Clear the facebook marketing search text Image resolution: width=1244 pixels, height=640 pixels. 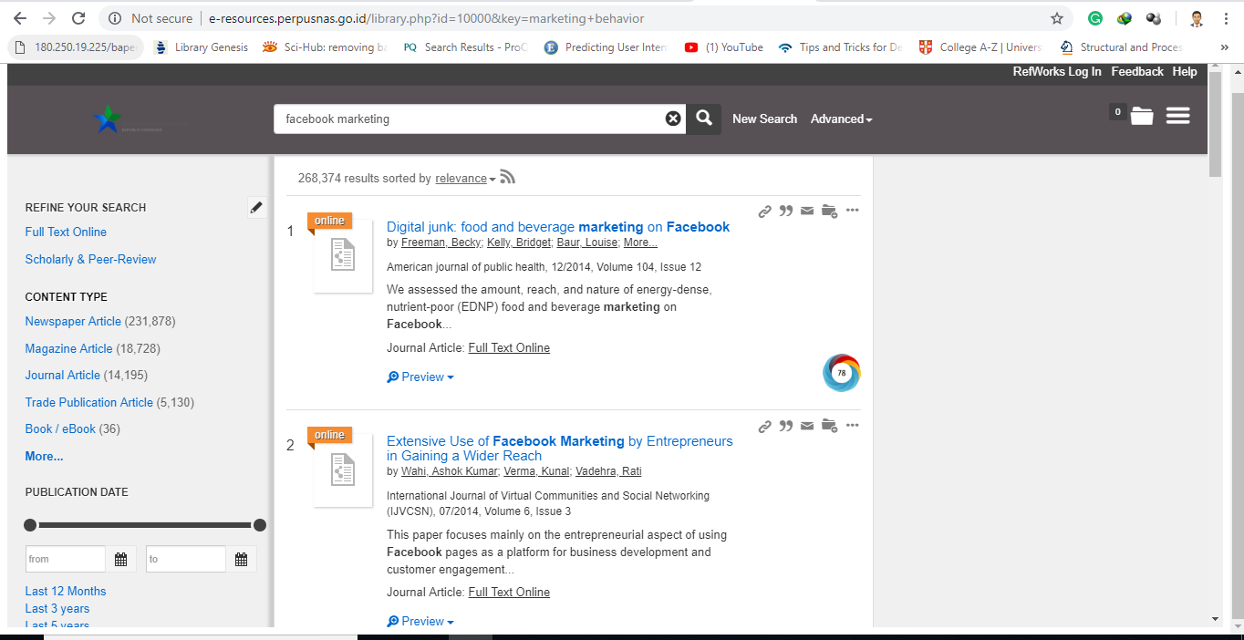673,119
